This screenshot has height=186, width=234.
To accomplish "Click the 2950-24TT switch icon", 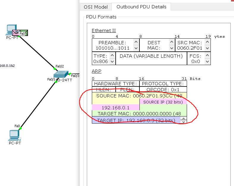I will [x=61, y=74].
